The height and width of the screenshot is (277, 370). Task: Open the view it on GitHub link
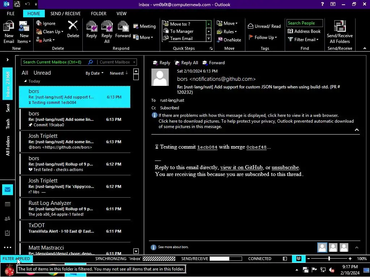click(x=241, y=167)
